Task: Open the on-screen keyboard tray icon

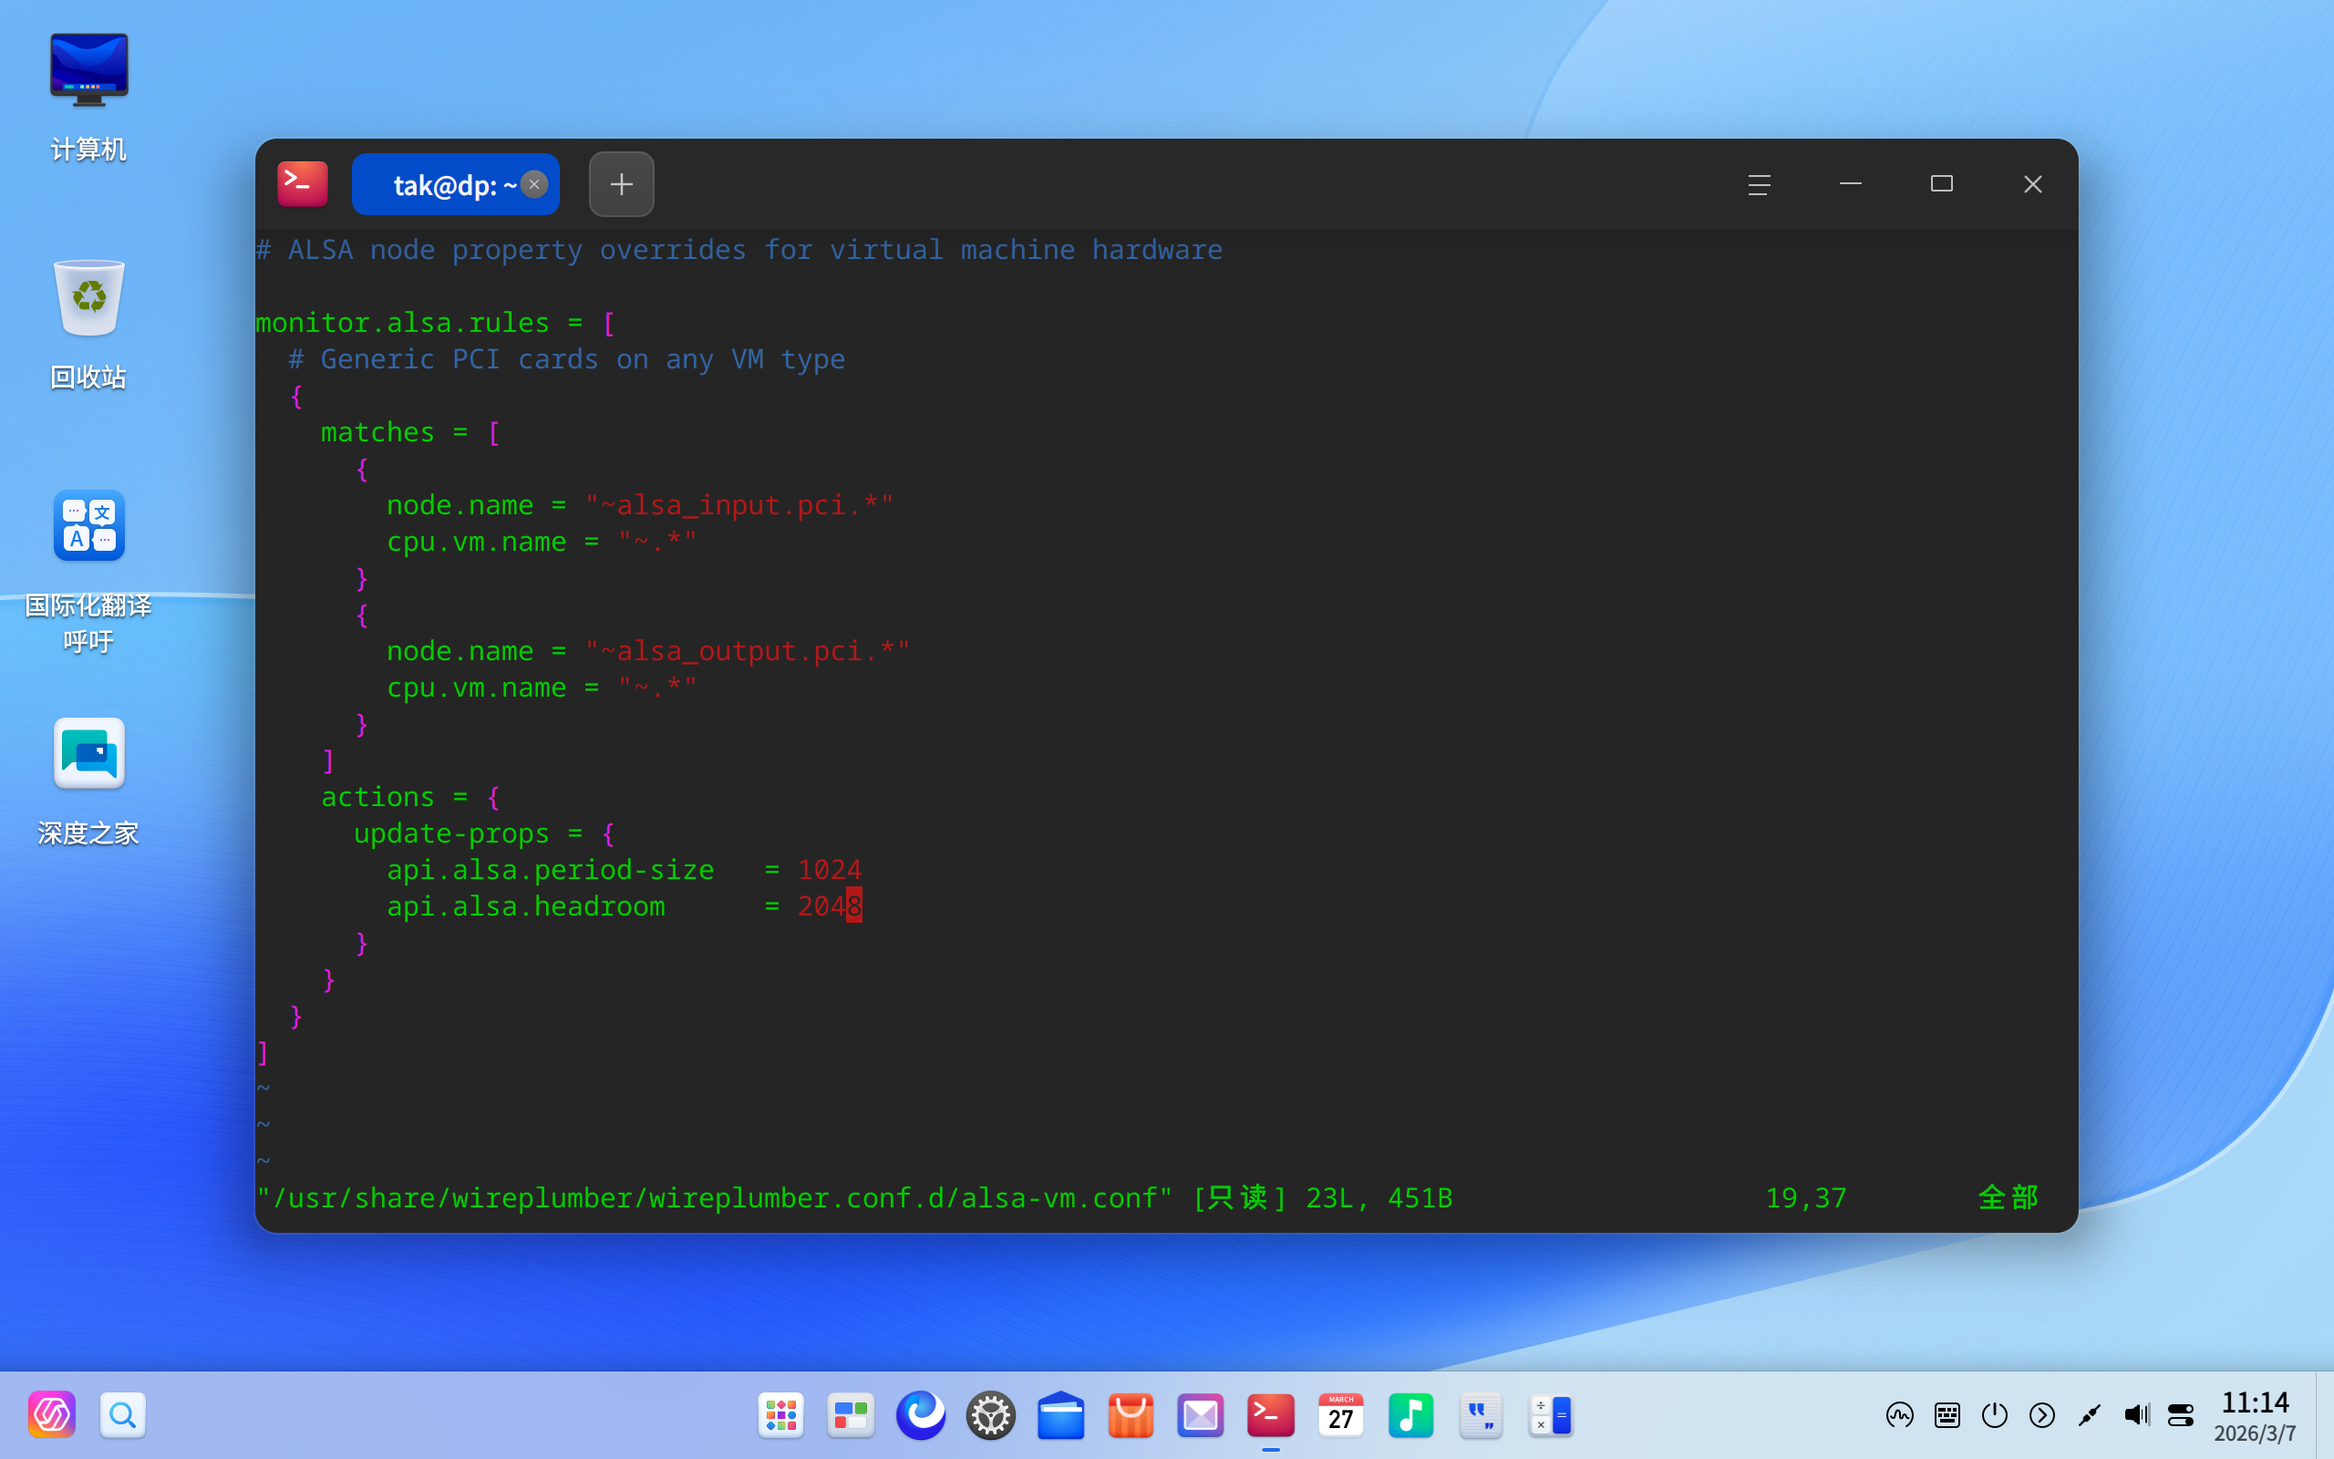Action: point(1947,1415)
